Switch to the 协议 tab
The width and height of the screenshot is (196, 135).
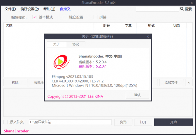75,44
